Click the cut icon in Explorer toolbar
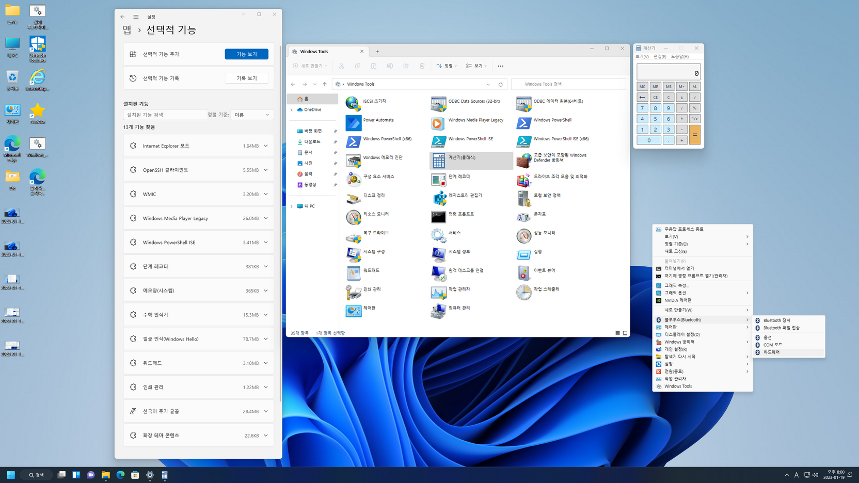The image size is (859, 483). pos(341,66)
